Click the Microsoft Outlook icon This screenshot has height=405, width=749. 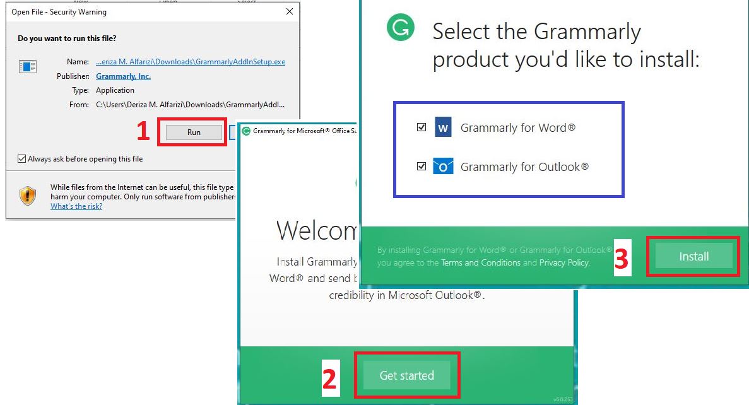point(443,166)
